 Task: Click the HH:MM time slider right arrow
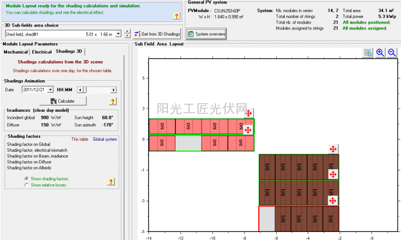[x=114, y=90]
